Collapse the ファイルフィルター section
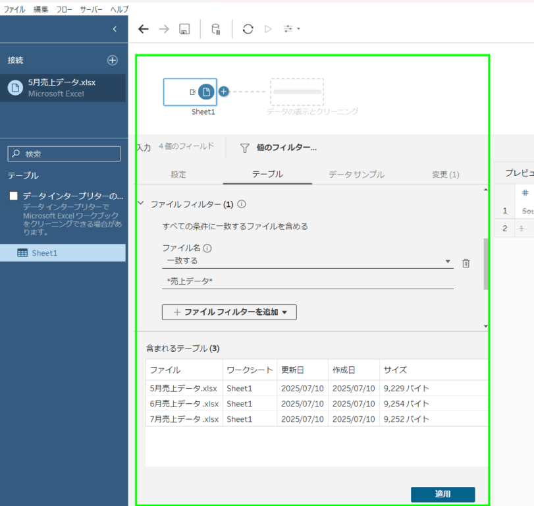Image resolution: width=534 pixels, height=506 pixels. coord(140,204)
